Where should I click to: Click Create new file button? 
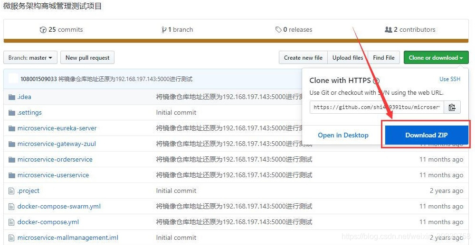point(303,57)
